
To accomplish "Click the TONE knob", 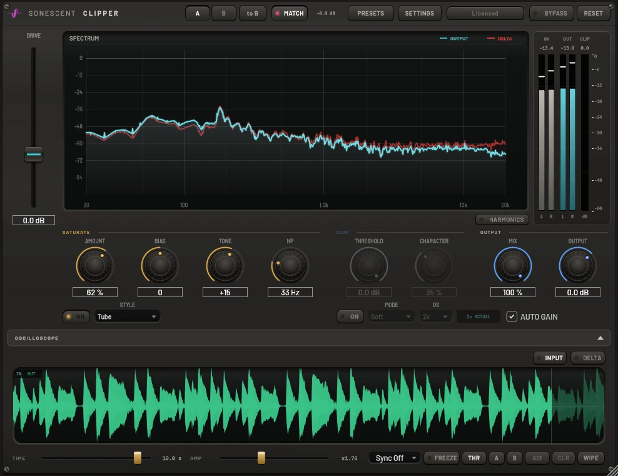I will (225, 265).
